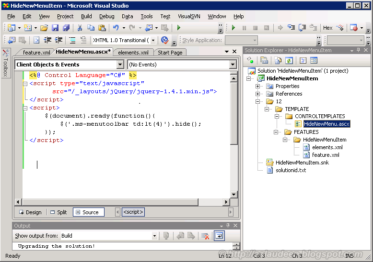
Task: Click the Step Over debug icon
Action: point(303,28)
